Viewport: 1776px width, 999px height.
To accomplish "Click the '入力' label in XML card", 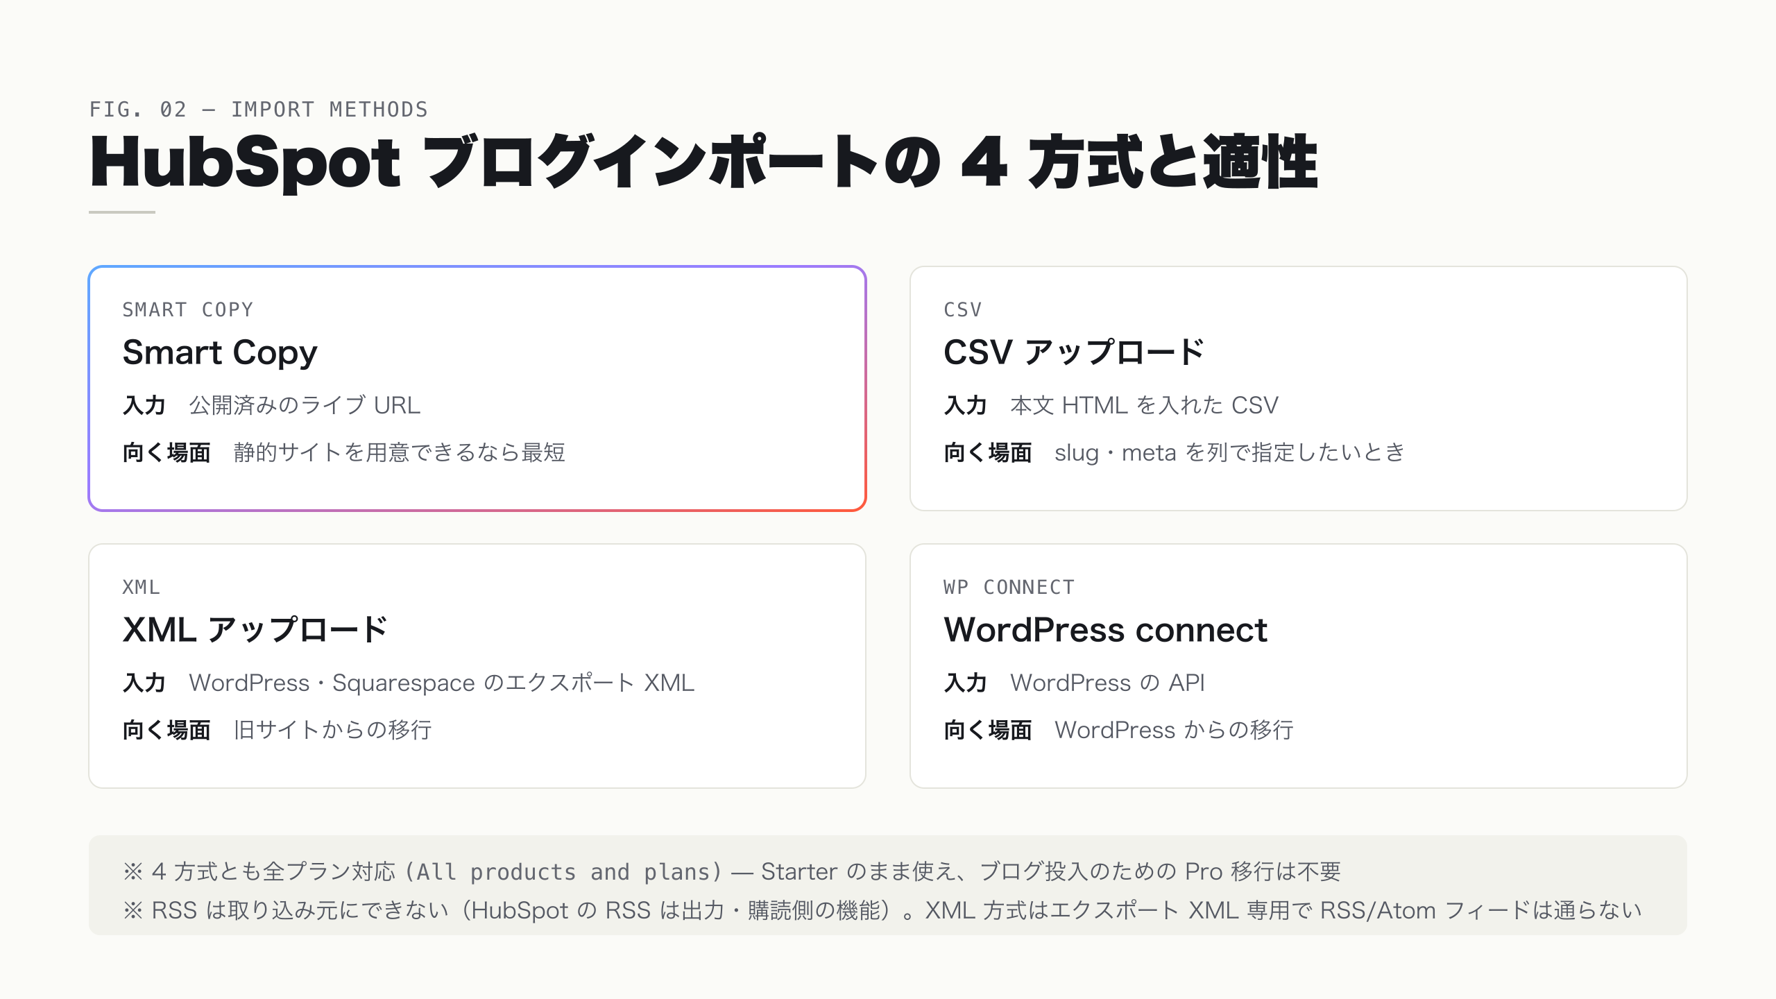I will (144, 683).
